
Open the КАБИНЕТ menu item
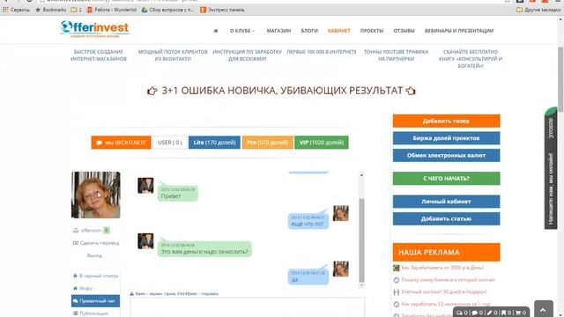point(338,31)
